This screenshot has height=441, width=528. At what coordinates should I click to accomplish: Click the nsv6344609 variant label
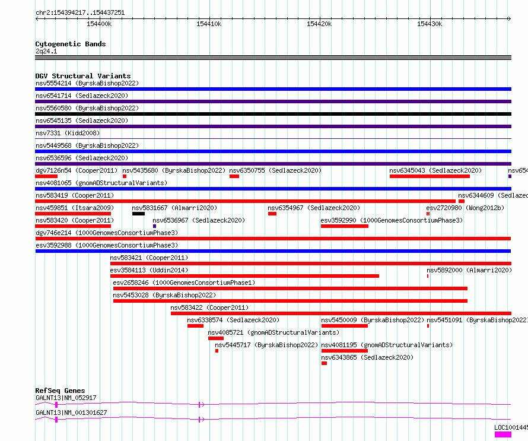tap(493, 195)
